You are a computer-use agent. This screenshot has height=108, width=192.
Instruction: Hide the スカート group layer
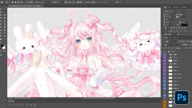click(x=165, y=57)
